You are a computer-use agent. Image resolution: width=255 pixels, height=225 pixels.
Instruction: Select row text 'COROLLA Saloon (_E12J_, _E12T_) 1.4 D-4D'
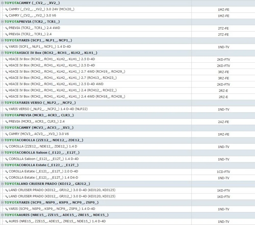click(44, 159)
